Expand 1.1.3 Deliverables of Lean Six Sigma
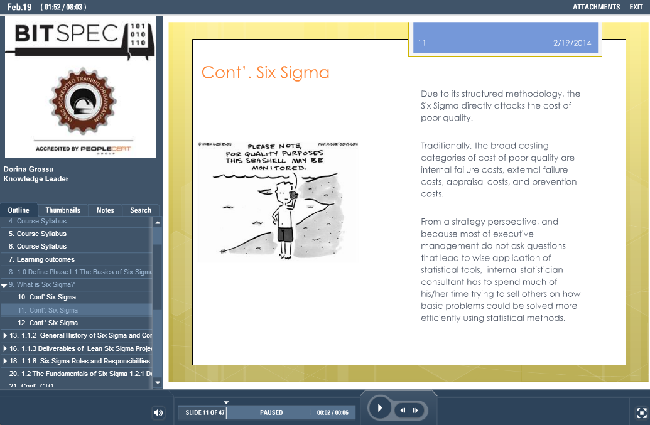Viewport: 650px width, 425px height. point(5,348)
